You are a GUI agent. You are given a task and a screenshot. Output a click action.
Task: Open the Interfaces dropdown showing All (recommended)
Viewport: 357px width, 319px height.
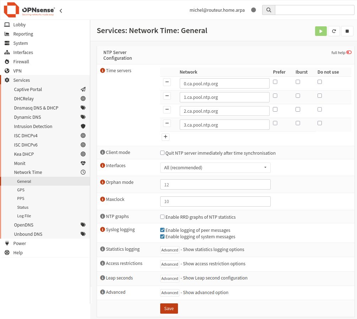215,168
